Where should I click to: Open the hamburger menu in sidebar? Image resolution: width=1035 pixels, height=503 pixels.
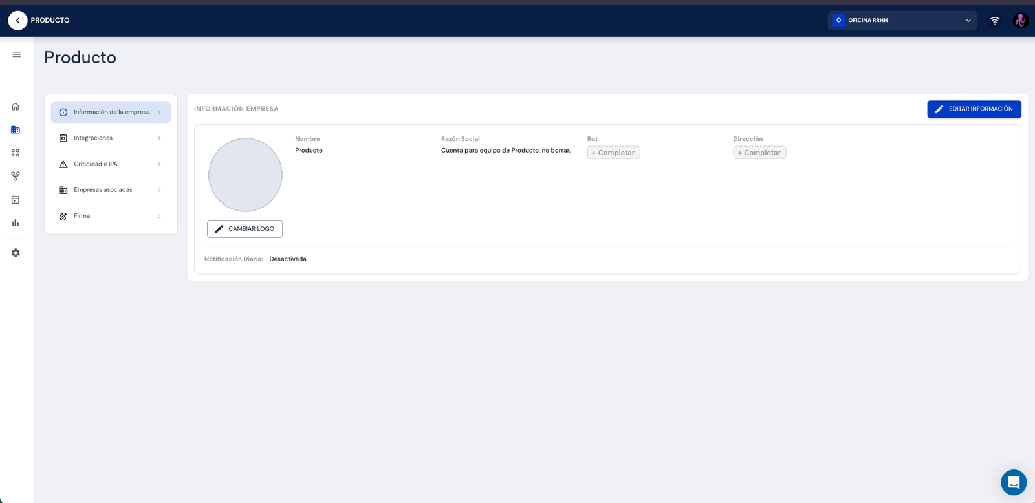17,54
